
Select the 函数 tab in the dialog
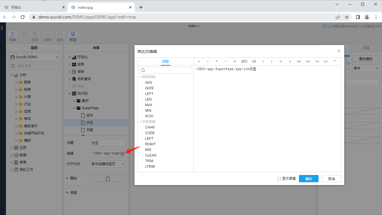coord(166,62)
